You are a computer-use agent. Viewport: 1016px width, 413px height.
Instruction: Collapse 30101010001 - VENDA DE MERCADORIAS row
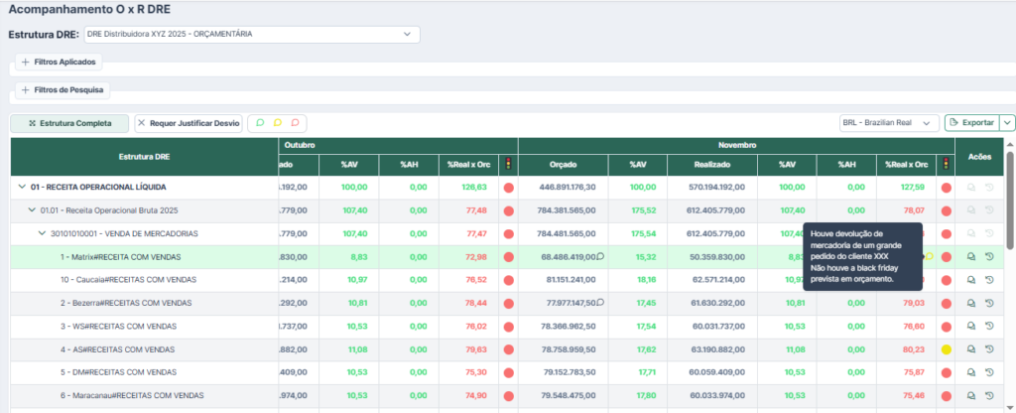[42, 233]
